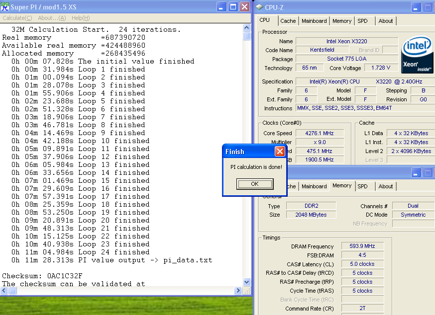The height and width of the screenshot is (315, 435).
Task: Switch to Memory tab in upper CPU-Z window
Action: [342, 21]
